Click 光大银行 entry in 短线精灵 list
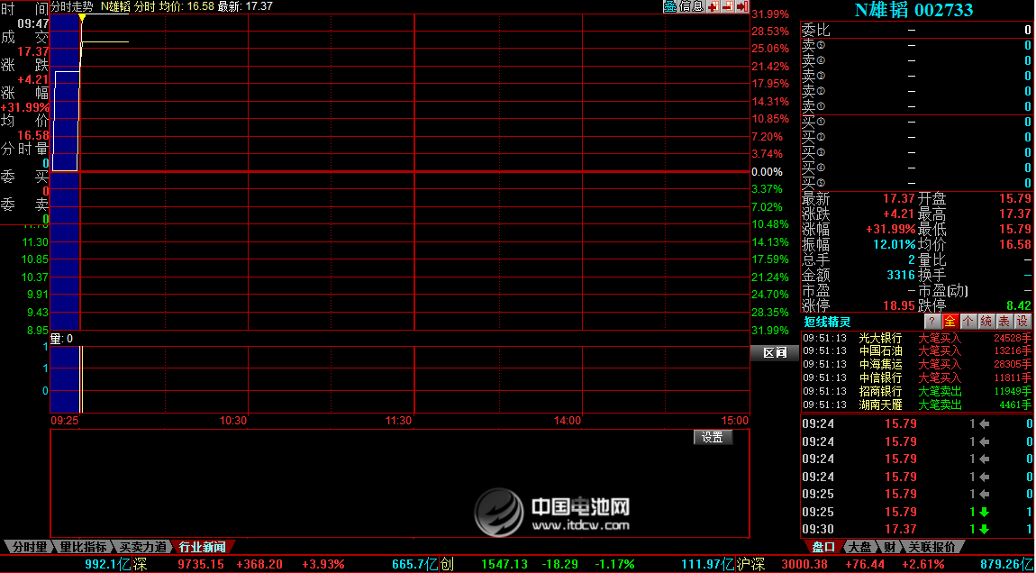The height and width of the screenshot is (573, 1036). pos(880,338)
